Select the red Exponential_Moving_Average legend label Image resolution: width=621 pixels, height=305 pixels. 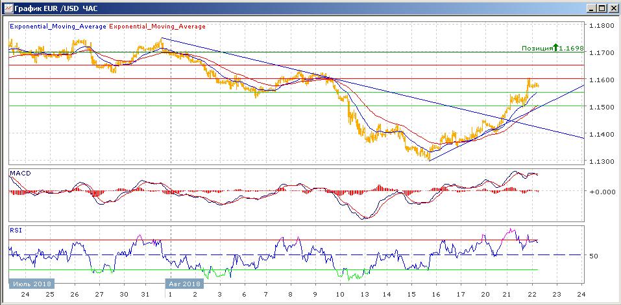pyautogui.click(x=156, y=27)
